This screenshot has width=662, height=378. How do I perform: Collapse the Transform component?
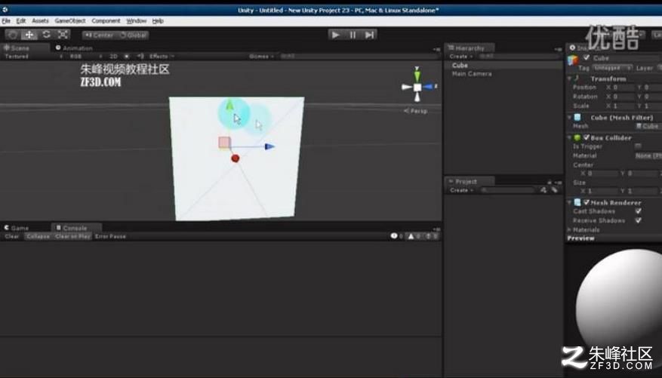click(569, 78)
